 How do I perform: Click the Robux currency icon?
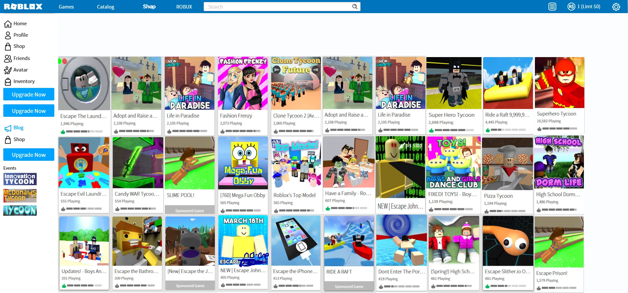pyautogui.click(x=571, y=7)
